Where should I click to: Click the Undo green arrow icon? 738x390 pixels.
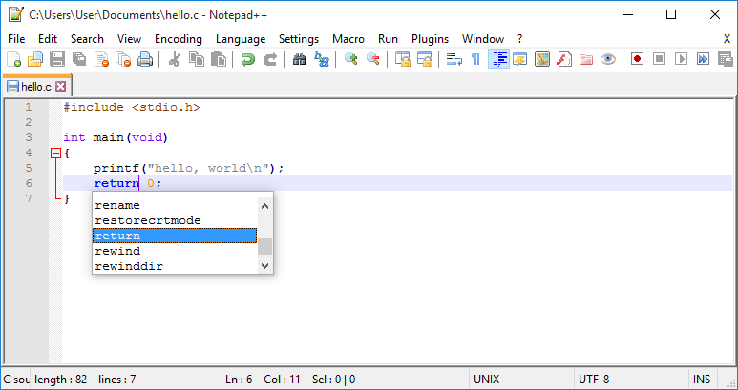[248, 59]
